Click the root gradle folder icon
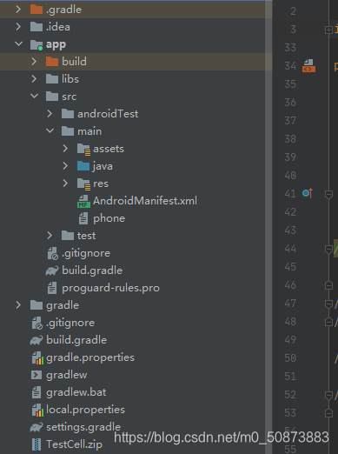This screenshot has height=454, width=338. pyautogui.click(x=36, y=305)
